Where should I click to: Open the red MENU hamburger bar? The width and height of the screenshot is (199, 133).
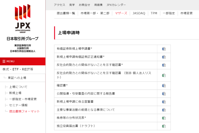(23, 61)
